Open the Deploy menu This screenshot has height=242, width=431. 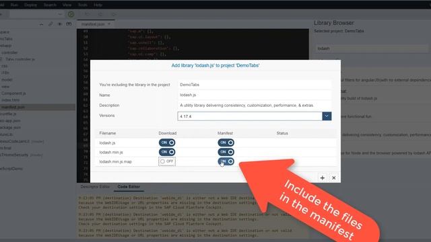pos(30,5)
